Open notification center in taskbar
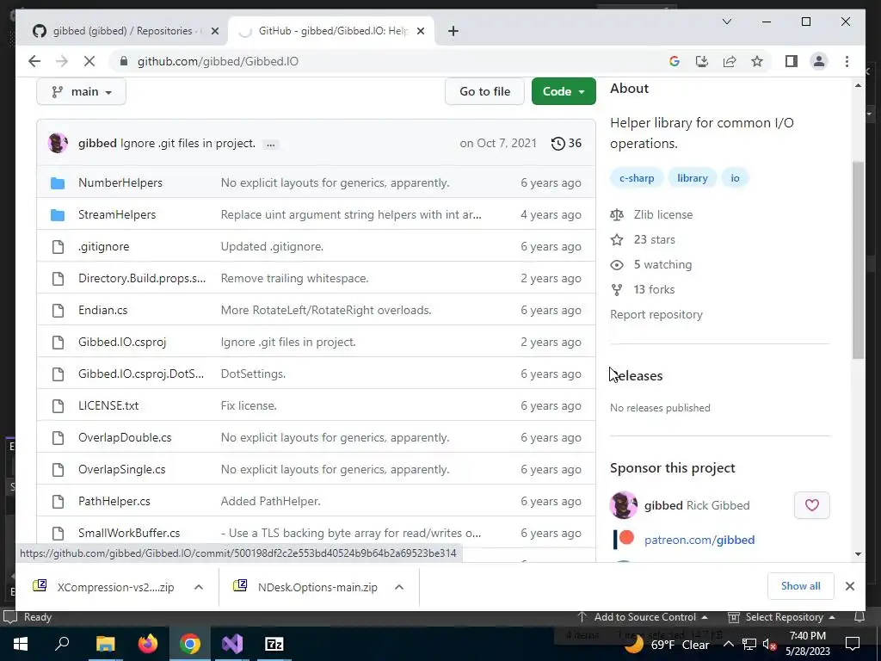The image size is (881, 661). pos(853,644)
